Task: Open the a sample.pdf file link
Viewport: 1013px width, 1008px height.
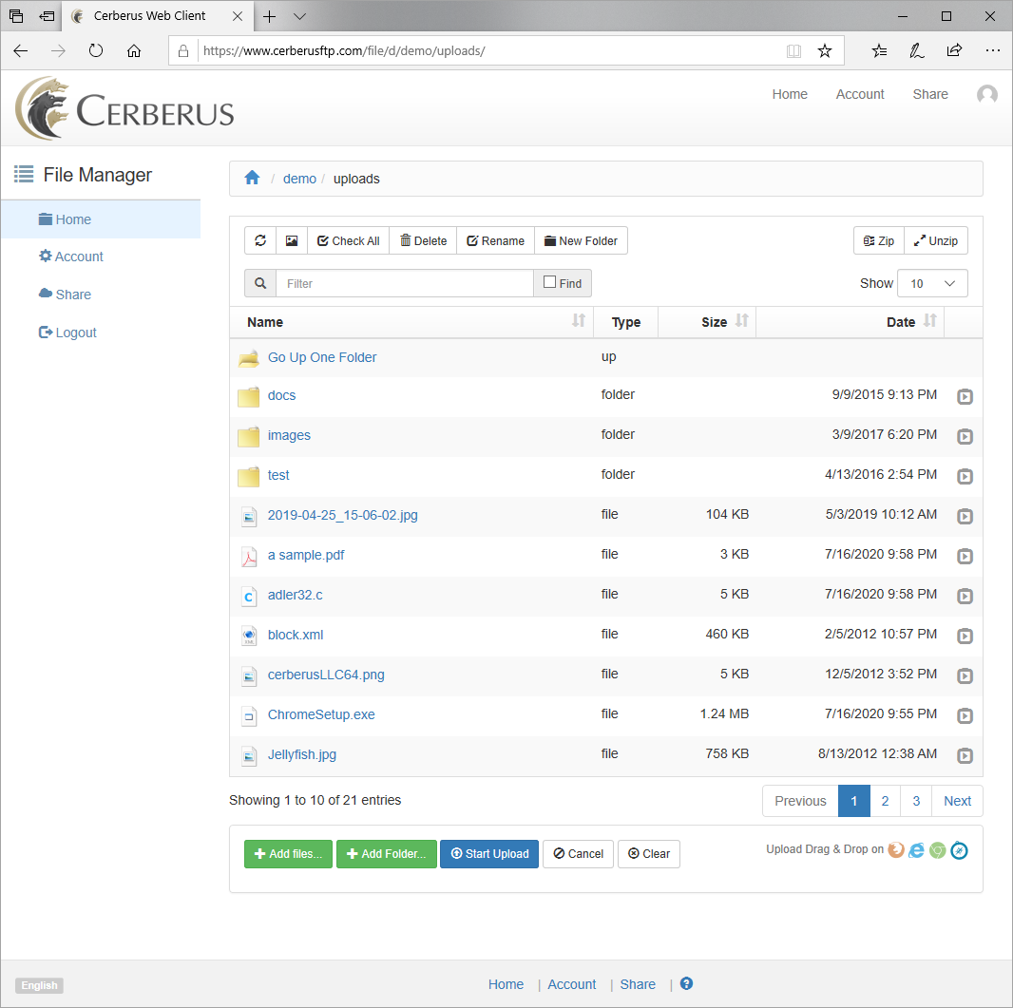Action: pyautogui.click(x=306, y=556)
